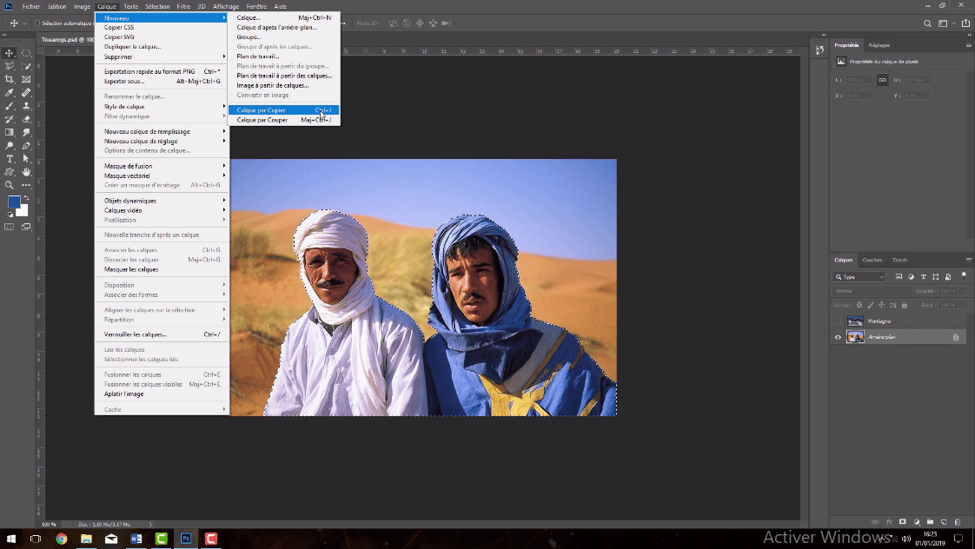Select the Crop tool in the toolbar
975x549 pixels.
pos(10,79)
